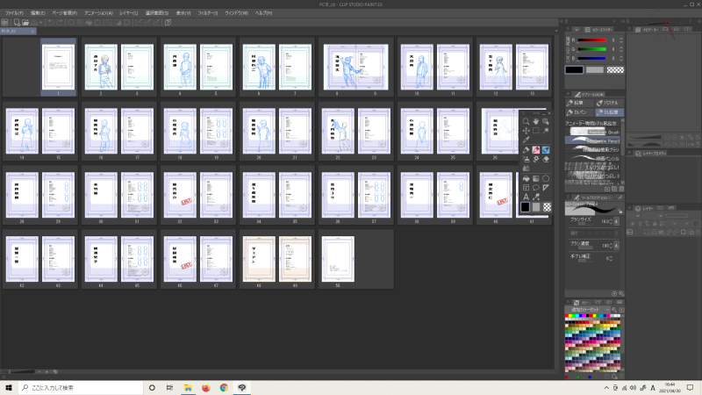Select the Ruler tool
Image resolution: width=702 pixels, height=395 pixels.
coord(546,188)
